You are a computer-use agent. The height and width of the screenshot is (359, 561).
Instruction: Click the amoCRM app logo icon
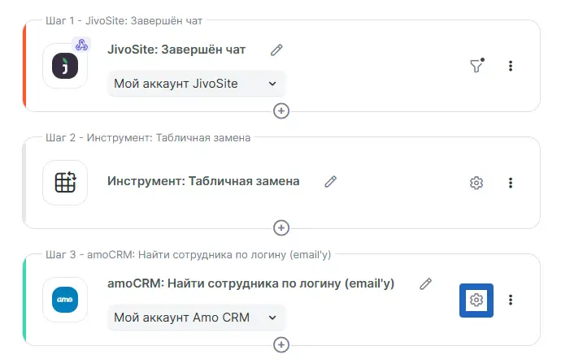(65, 300)
